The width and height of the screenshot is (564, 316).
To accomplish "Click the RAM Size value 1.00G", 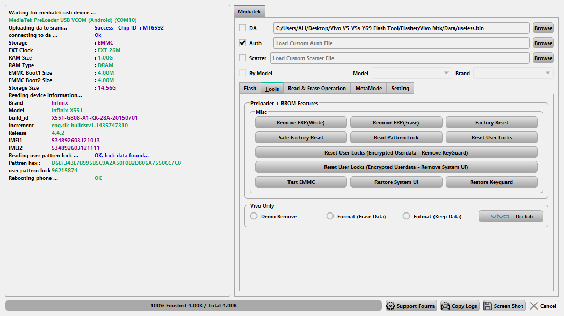I will click(x=105, y=58).
